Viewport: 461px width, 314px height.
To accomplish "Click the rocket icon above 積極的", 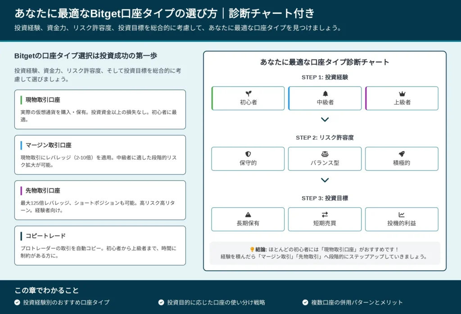I will (x=402, y=154).
